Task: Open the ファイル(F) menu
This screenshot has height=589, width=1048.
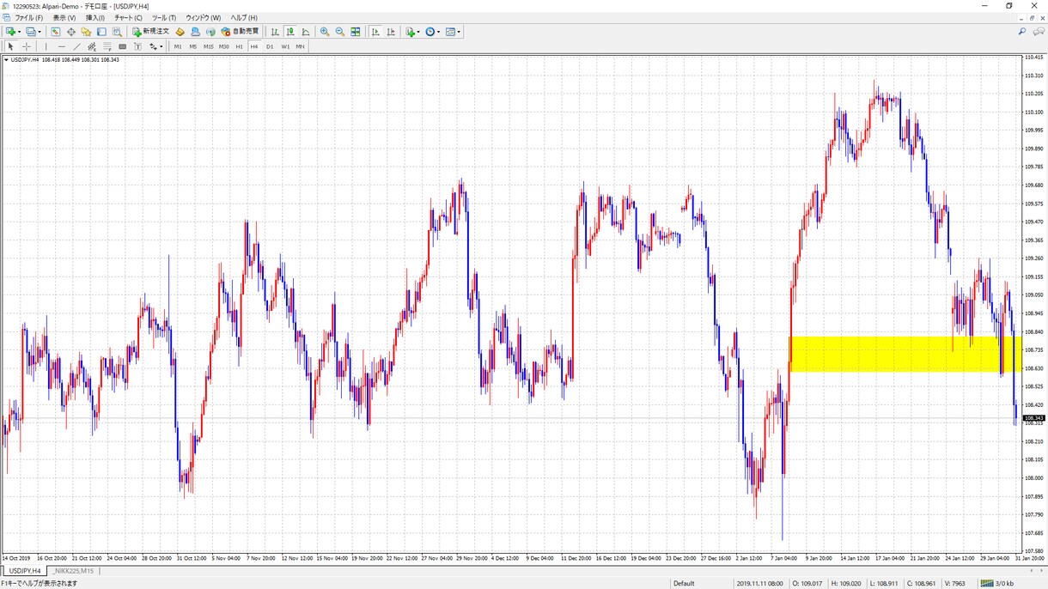Action: click(28, 18)
